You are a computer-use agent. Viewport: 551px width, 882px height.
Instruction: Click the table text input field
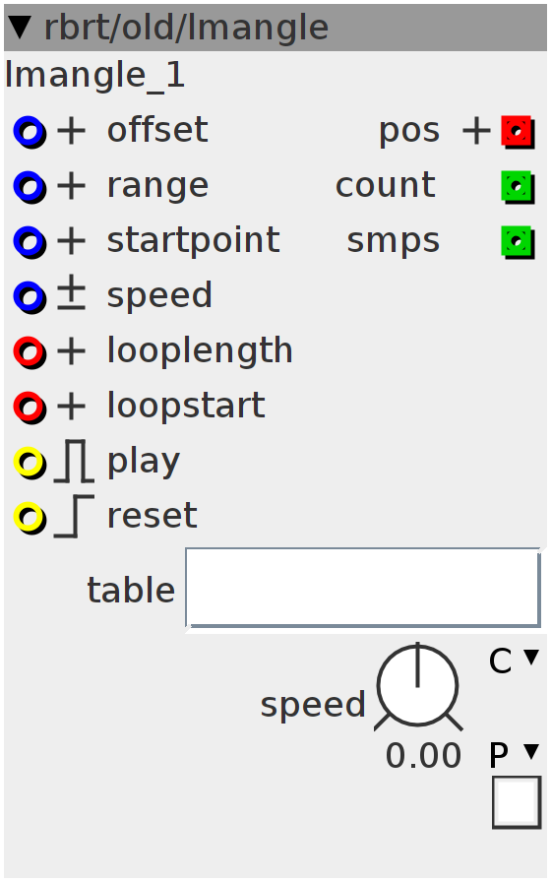[x=363, y=588]
